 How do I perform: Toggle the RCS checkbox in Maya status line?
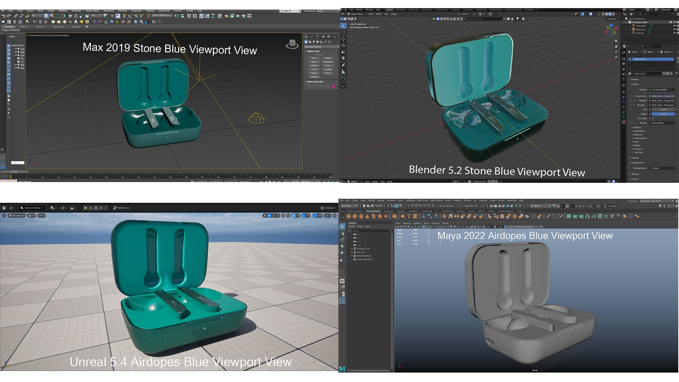(x=587, y=206)
